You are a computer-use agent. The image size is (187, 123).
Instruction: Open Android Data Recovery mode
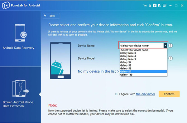[20, 38]
